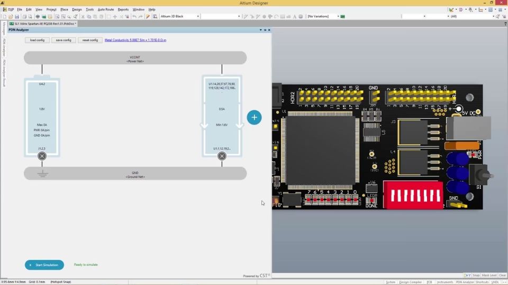Open the Help menu
The height and width of the screenshot is (285, 508).
coord(152,9)
